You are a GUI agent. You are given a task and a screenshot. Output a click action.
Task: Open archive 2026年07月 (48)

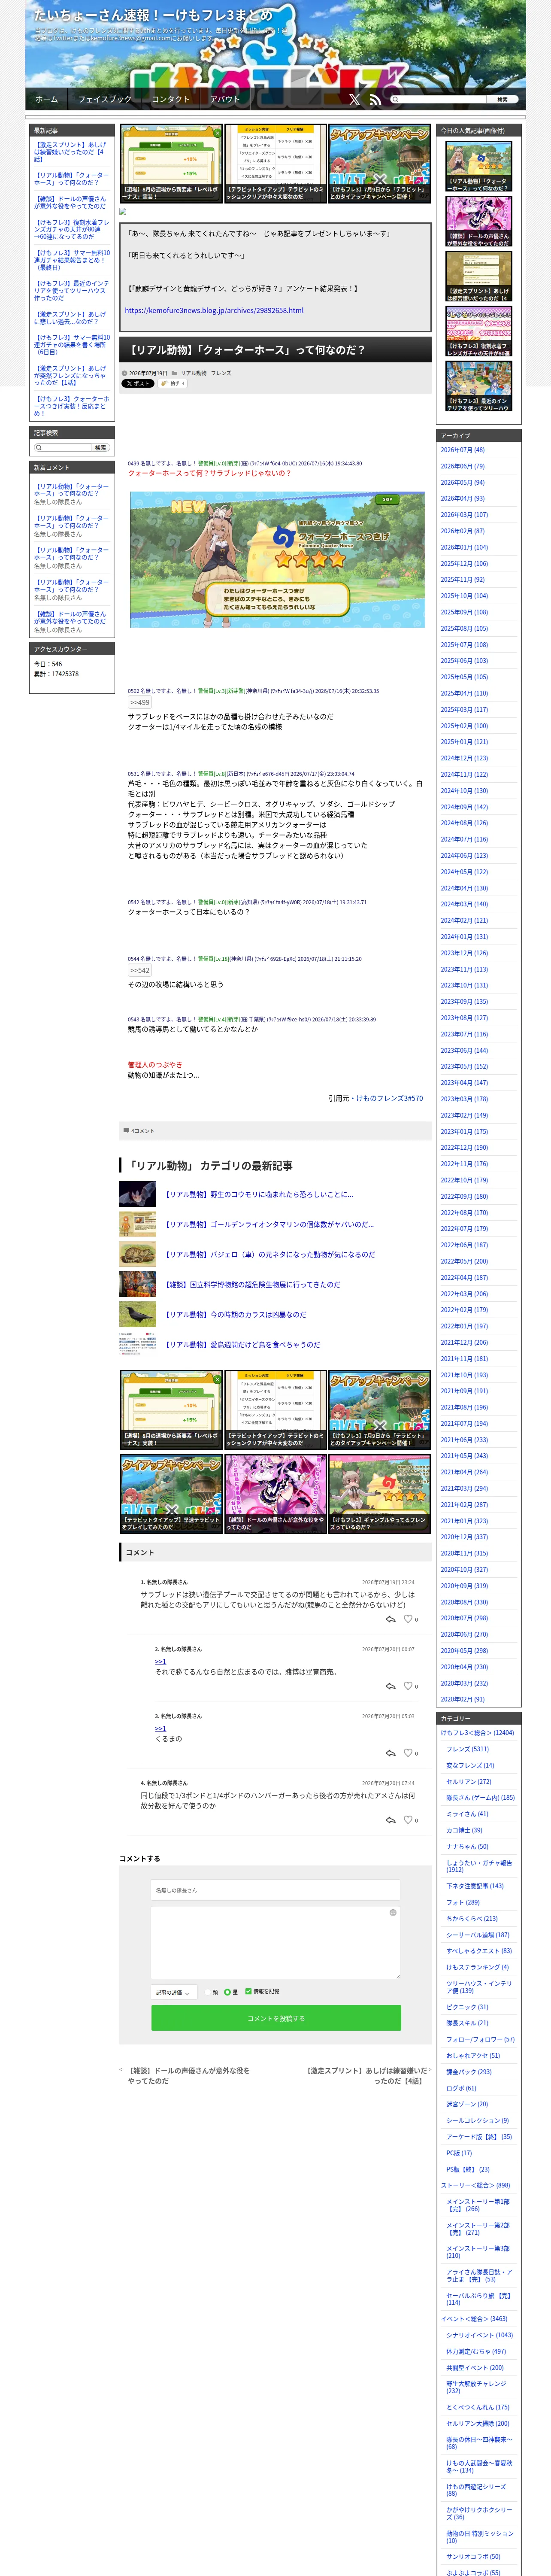click(x=463, y=450)
